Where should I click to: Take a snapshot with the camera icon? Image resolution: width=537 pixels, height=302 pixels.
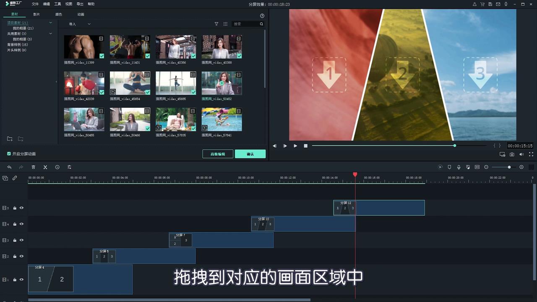coord(512,154)
